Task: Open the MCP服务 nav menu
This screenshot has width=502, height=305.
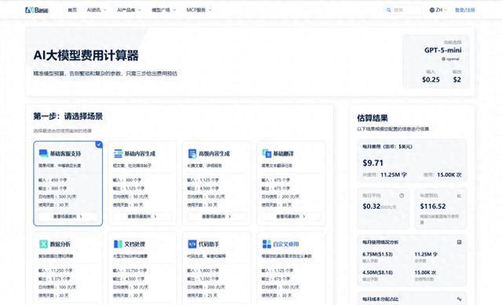Action: [198, 10]
